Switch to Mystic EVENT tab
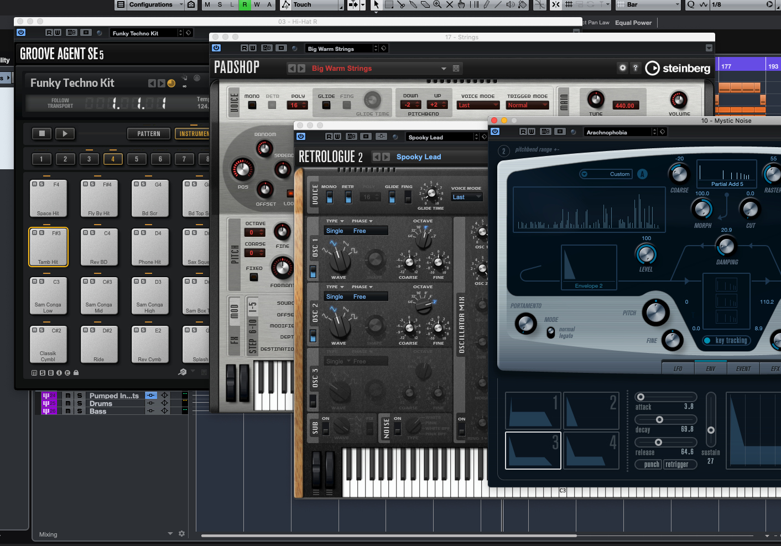Viewport: 781px width, 546px height. (743, 368)
